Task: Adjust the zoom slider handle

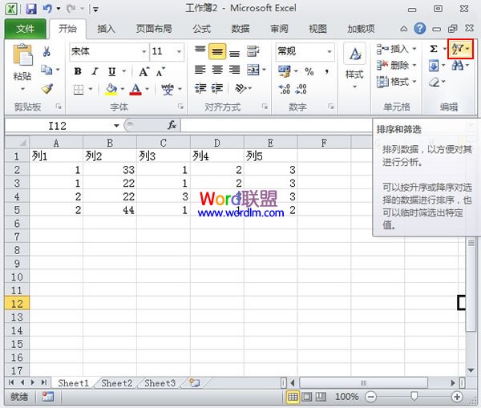Action: point(414,396)
